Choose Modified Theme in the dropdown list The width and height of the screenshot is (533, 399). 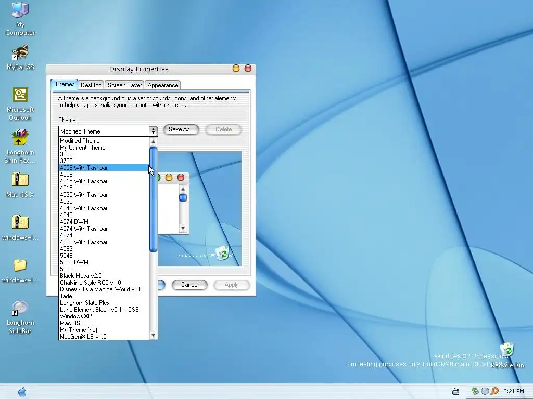click(104, 140)
